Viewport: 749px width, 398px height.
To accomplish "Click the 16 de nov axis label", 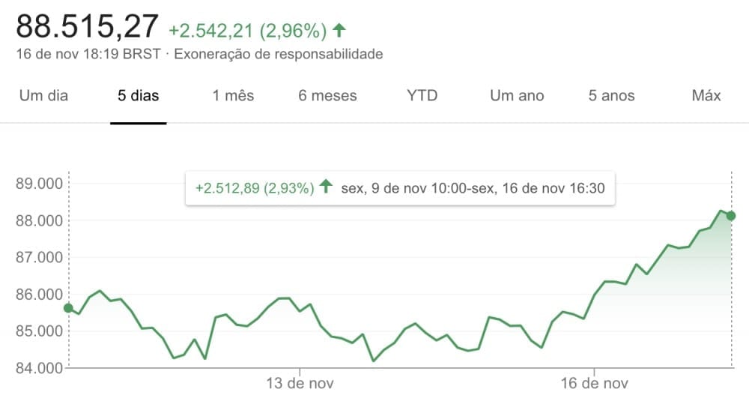I will pyautogui.click(x=594, y=383).
